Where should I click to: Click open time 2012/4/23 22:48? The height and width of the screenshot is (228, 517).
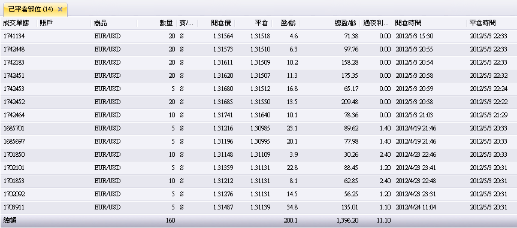point(416,181)
